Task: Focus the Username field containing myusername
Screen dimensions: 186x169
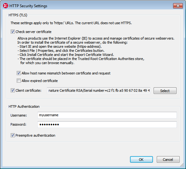Action: 107,115
